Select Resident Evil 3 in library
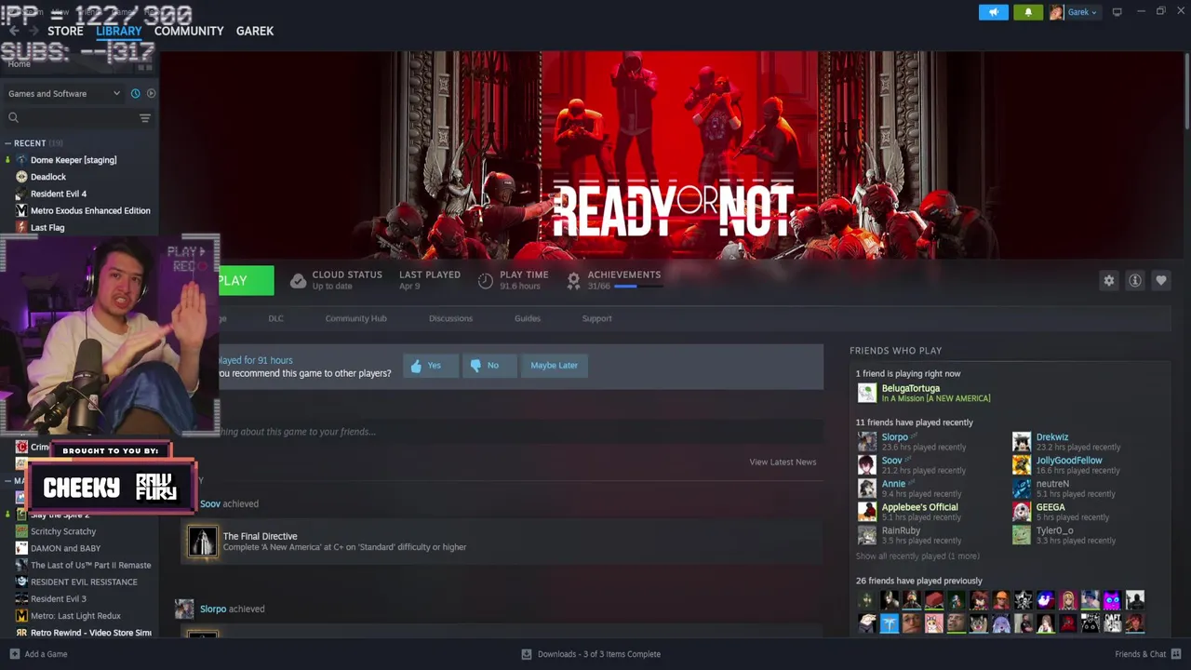 coord(59,598)
